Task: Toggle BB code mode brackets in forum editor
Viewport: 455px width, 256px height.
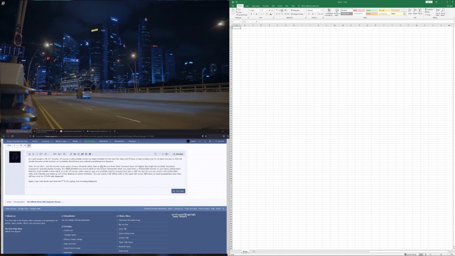Action: (163, 154)
